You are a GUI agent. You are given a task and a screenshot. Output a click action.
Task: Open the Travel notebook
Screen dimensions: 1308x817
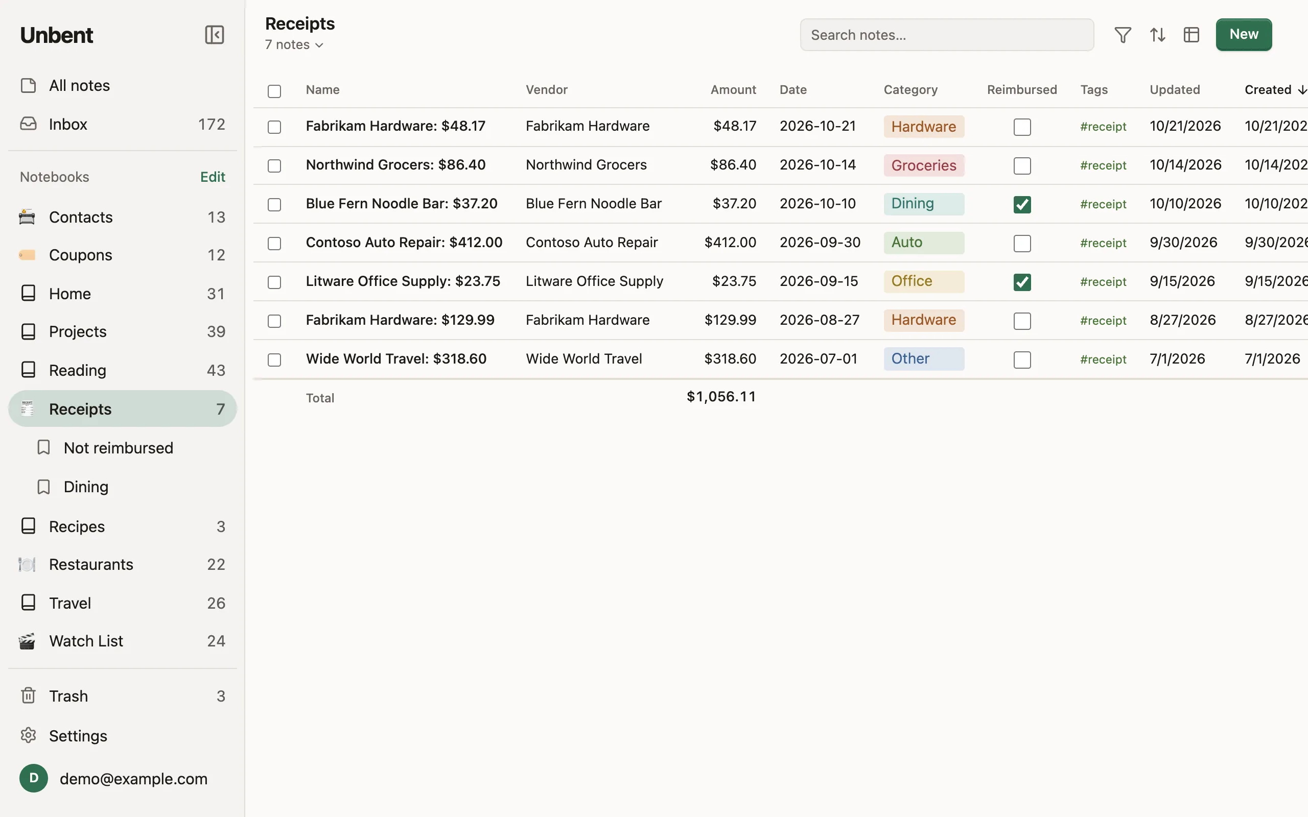click(123, 603)
